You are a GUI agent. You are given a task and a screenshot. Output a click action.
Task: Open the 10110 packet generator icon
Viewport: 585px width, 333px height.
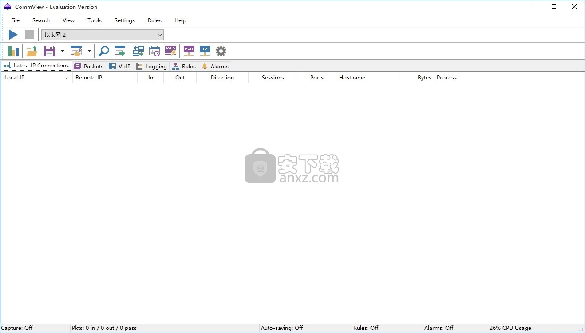tap(170, 51)
